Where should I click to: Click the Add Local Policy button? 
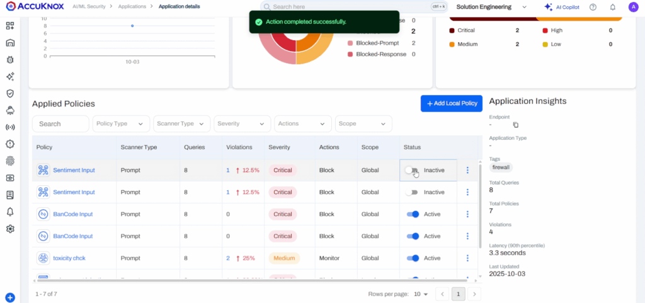452,103
